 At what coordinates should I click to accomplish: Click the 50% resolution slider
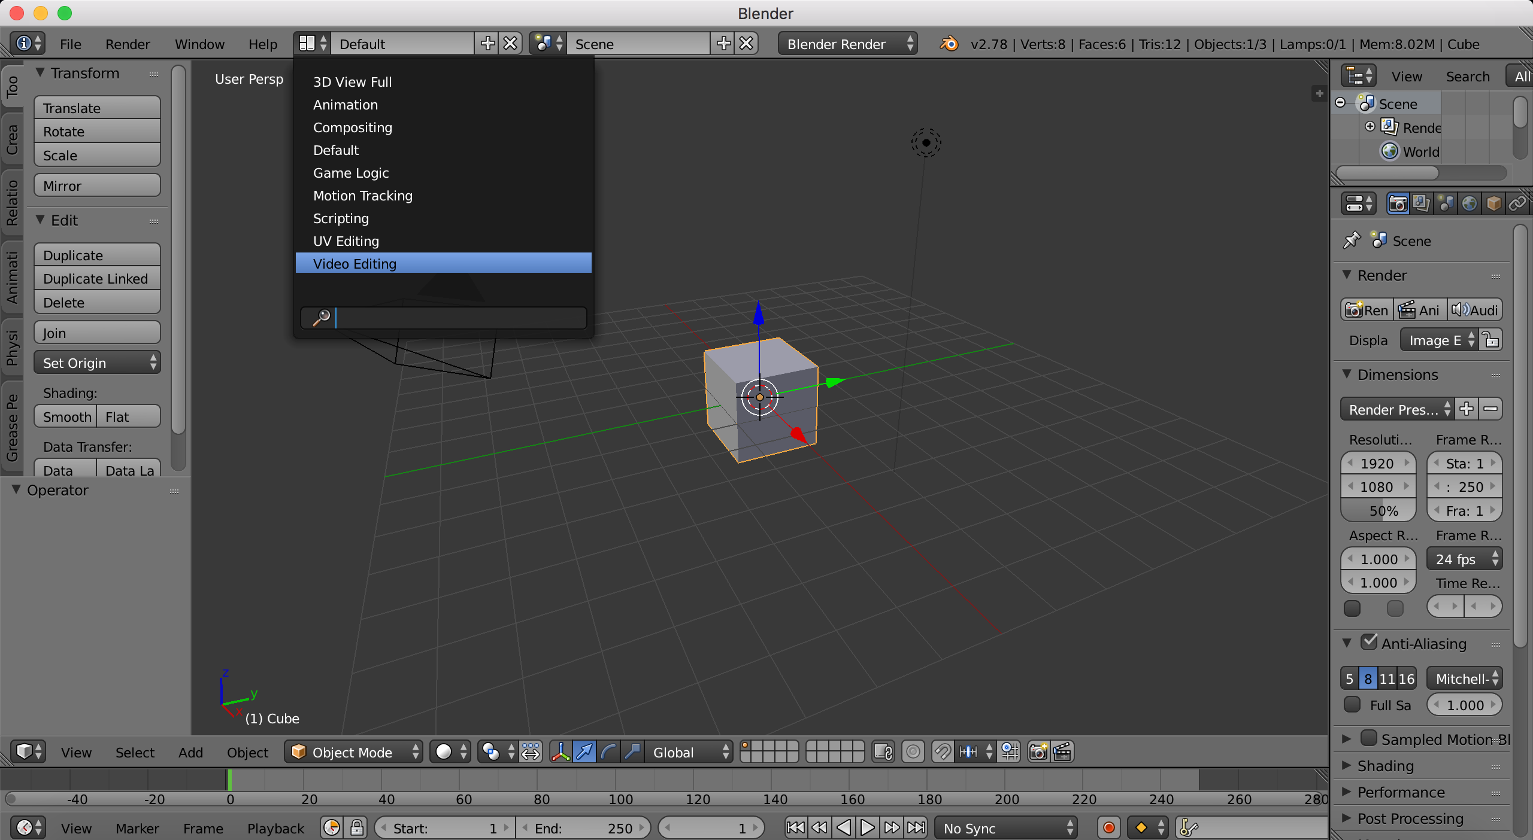tap(1378, 511)
